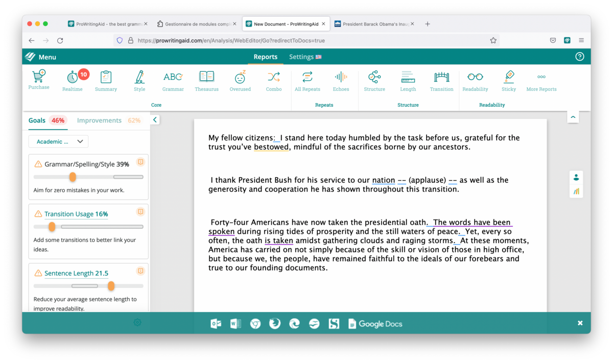Viewport: 613px width, 363px height.
Task: Open a new browser tab
Action: [x=428, y=23]
